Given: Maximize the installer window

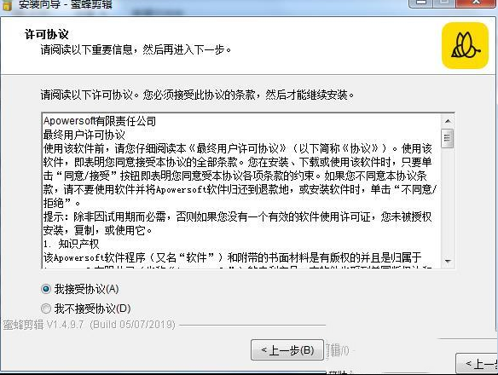Looking at the screenshot, I should (x=444, y=3).
